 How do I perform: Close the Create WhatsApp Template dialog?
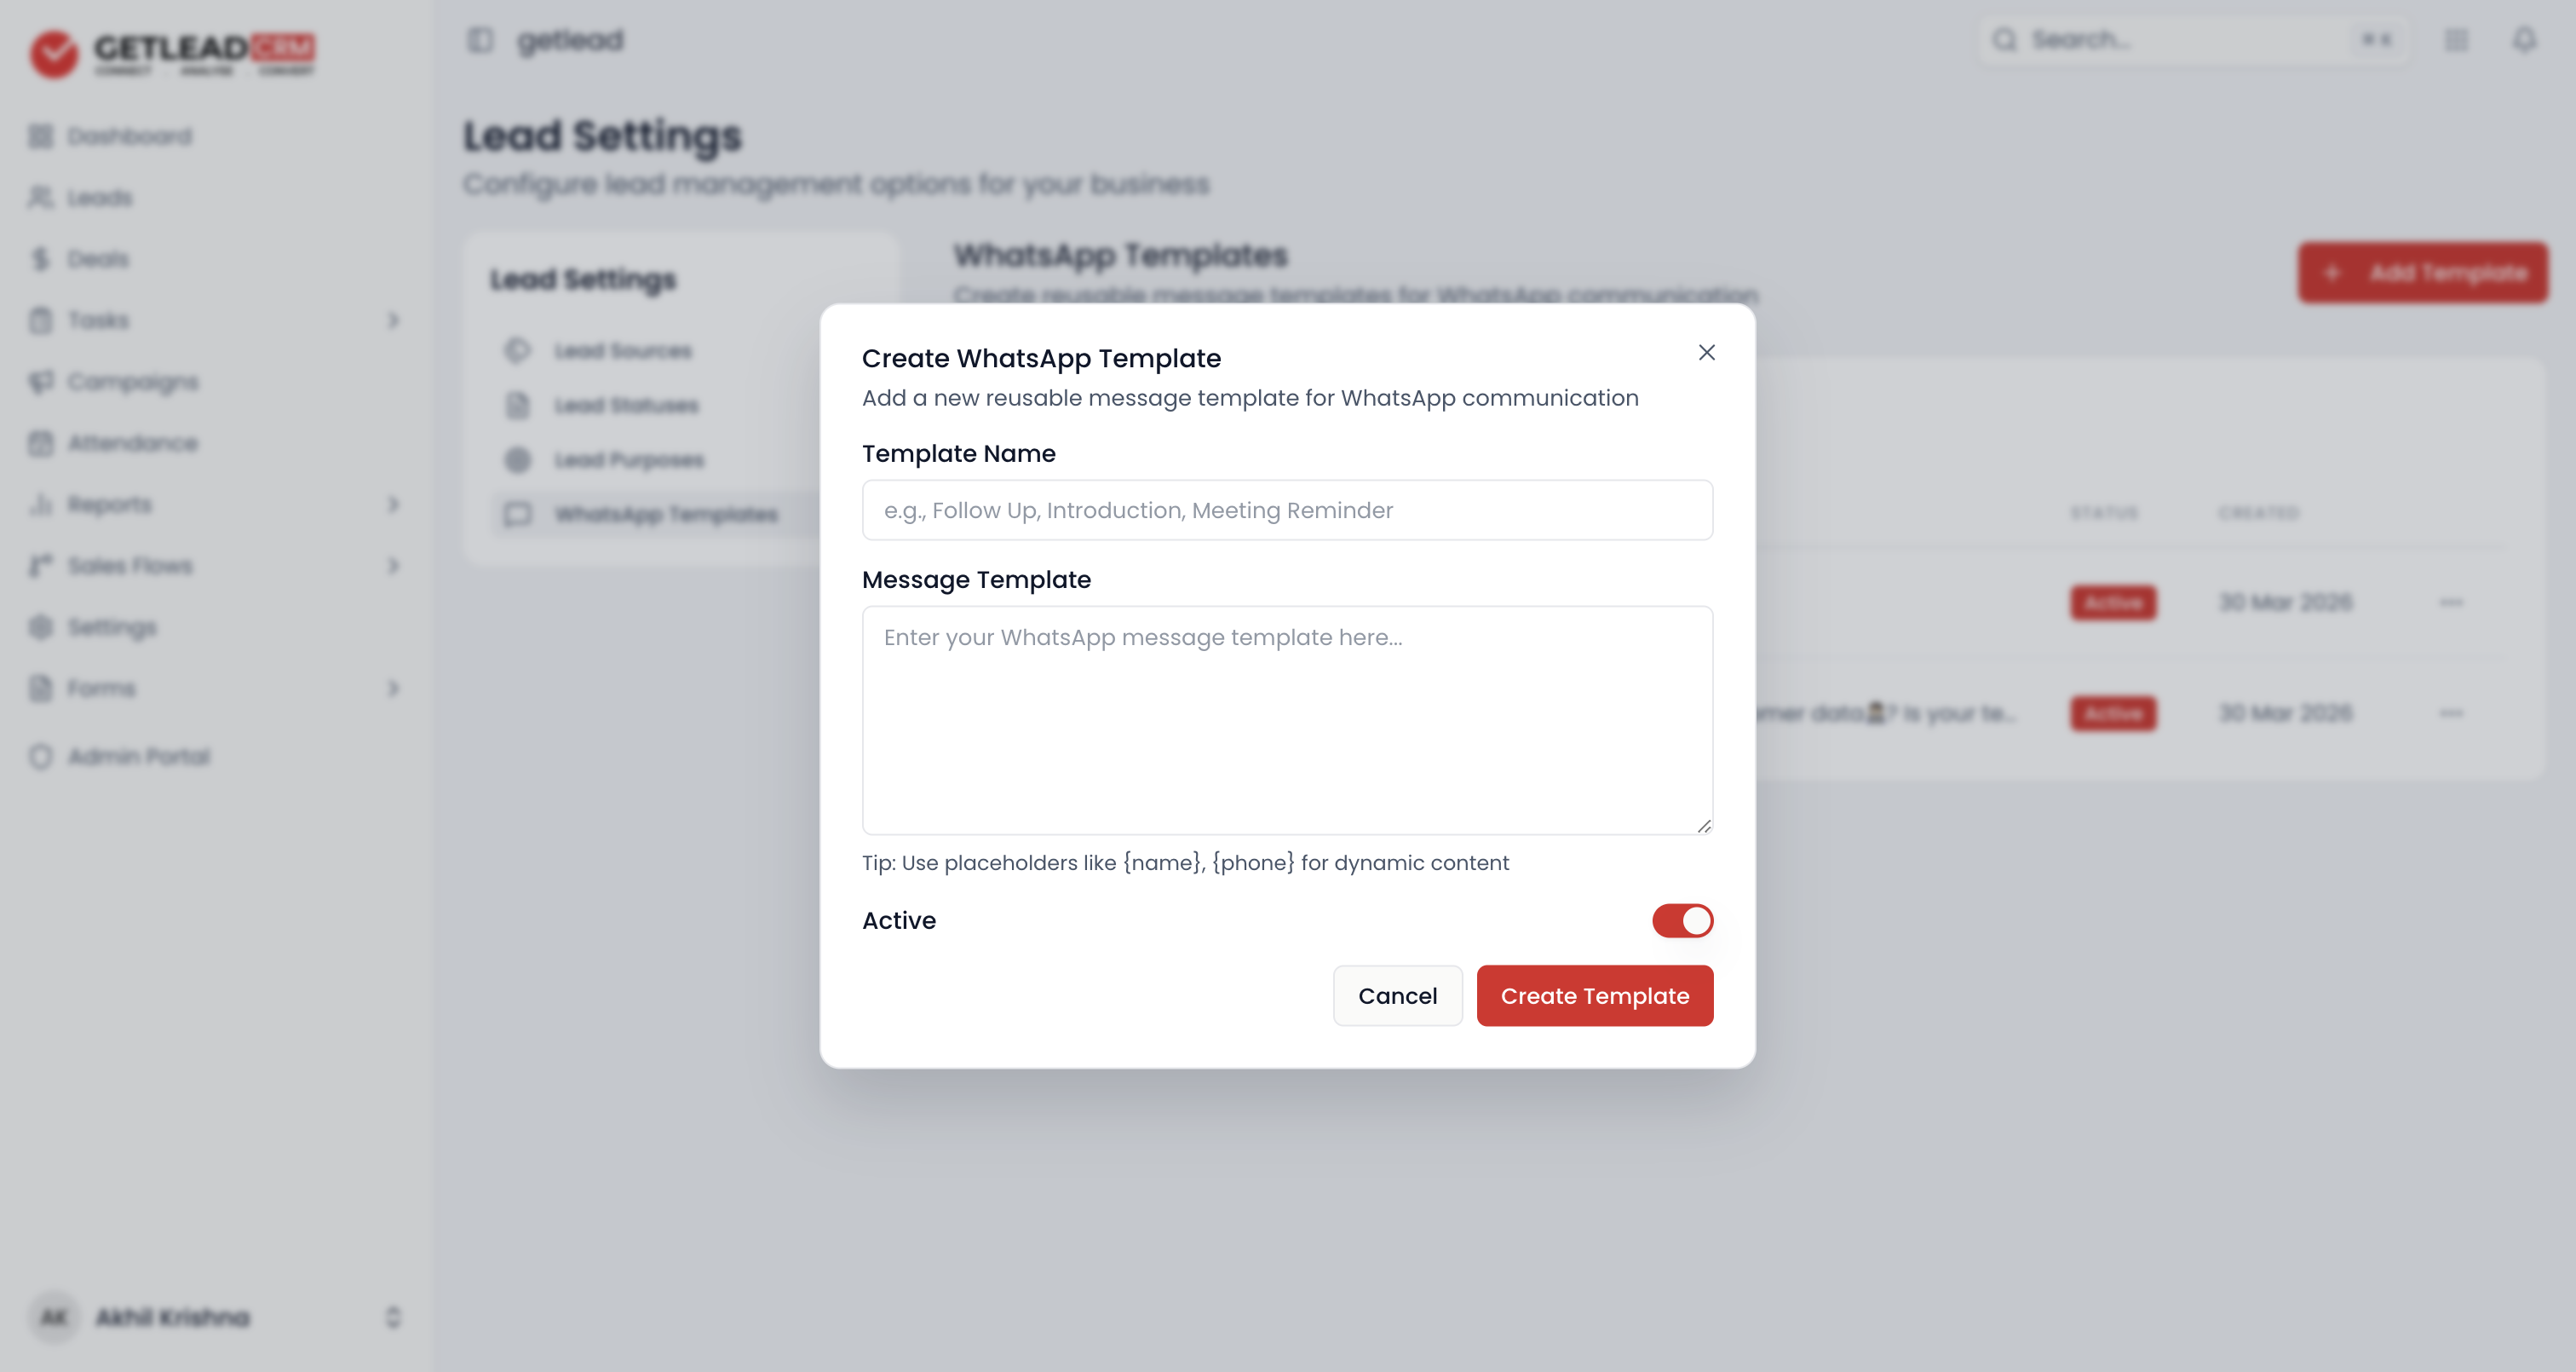click(x=1706, y=352)
